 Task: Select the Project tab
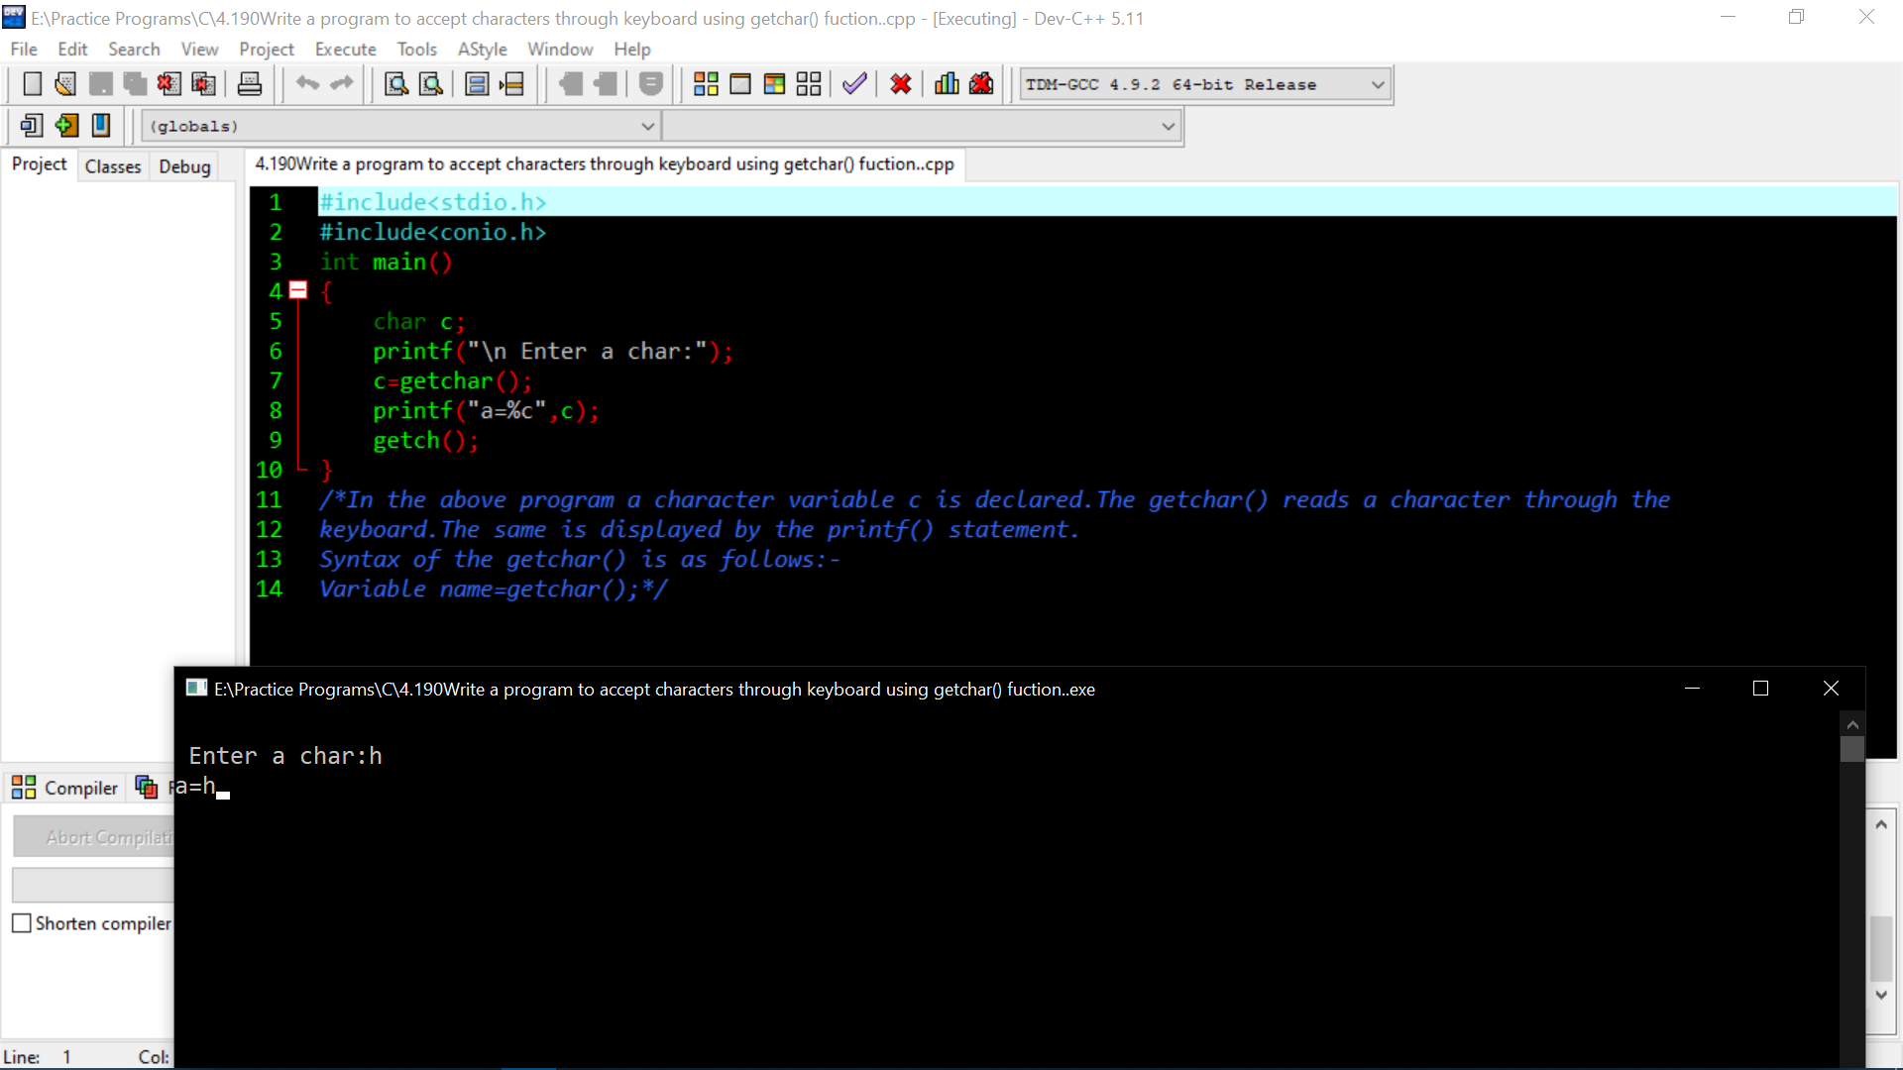[x=38, y=165]
